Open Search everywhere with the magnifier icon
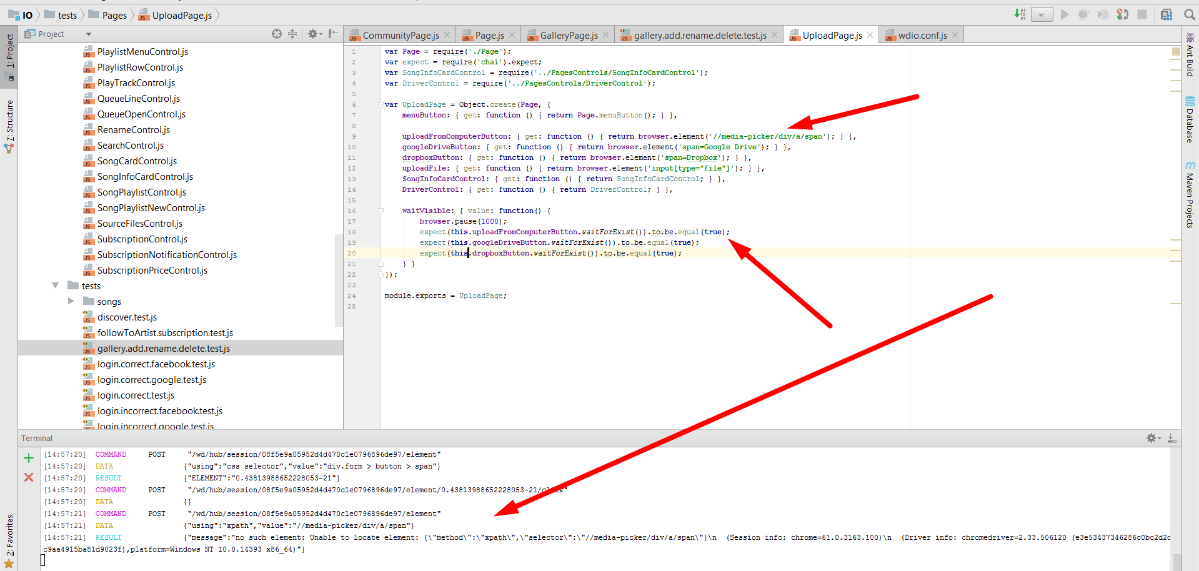The image size is (1199, 571). tap(1189, 14)
